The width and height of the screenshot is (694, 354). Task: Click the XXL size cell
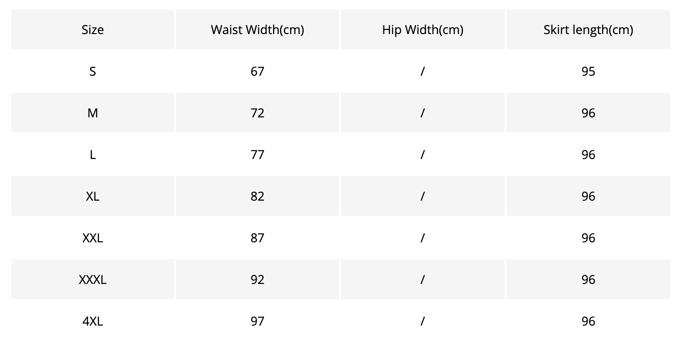93,238
